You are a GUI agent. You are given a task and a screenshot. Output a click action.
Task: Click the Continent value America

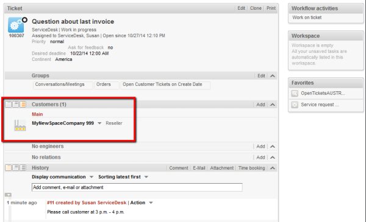click(63, 60)
